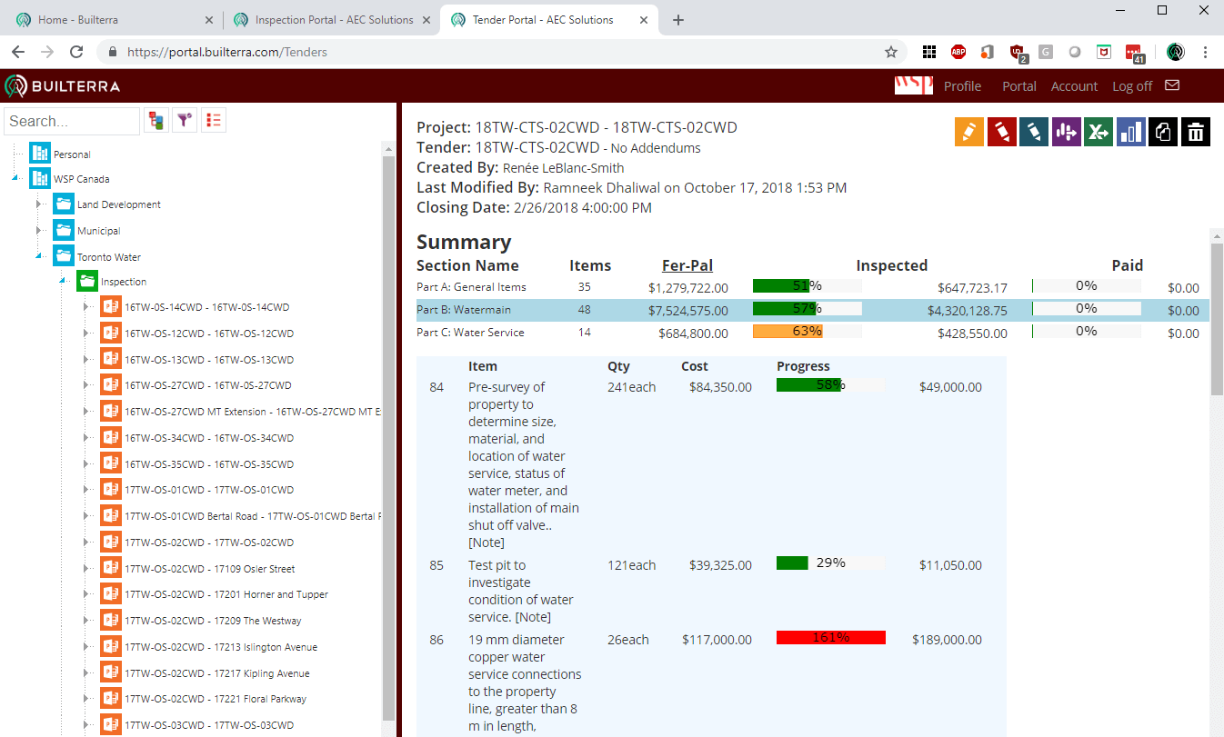The height and width of the screenshot is (737, 1224).
Task: Click the red list view icon
Action: (214, 121)
